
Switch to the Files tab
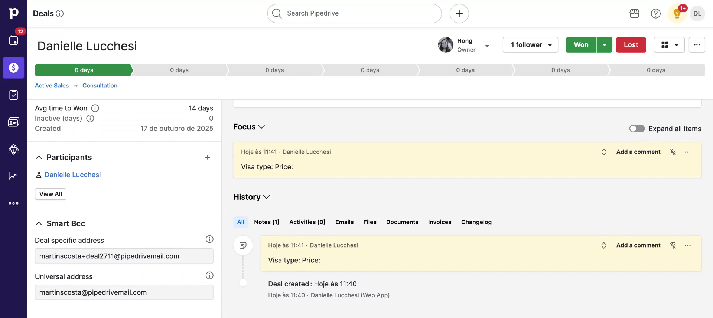370,222
